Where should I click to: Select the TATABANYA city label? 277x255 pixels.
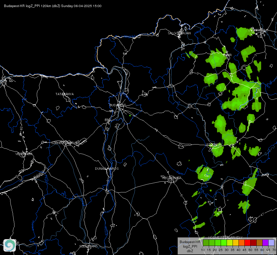click(65, 94)
